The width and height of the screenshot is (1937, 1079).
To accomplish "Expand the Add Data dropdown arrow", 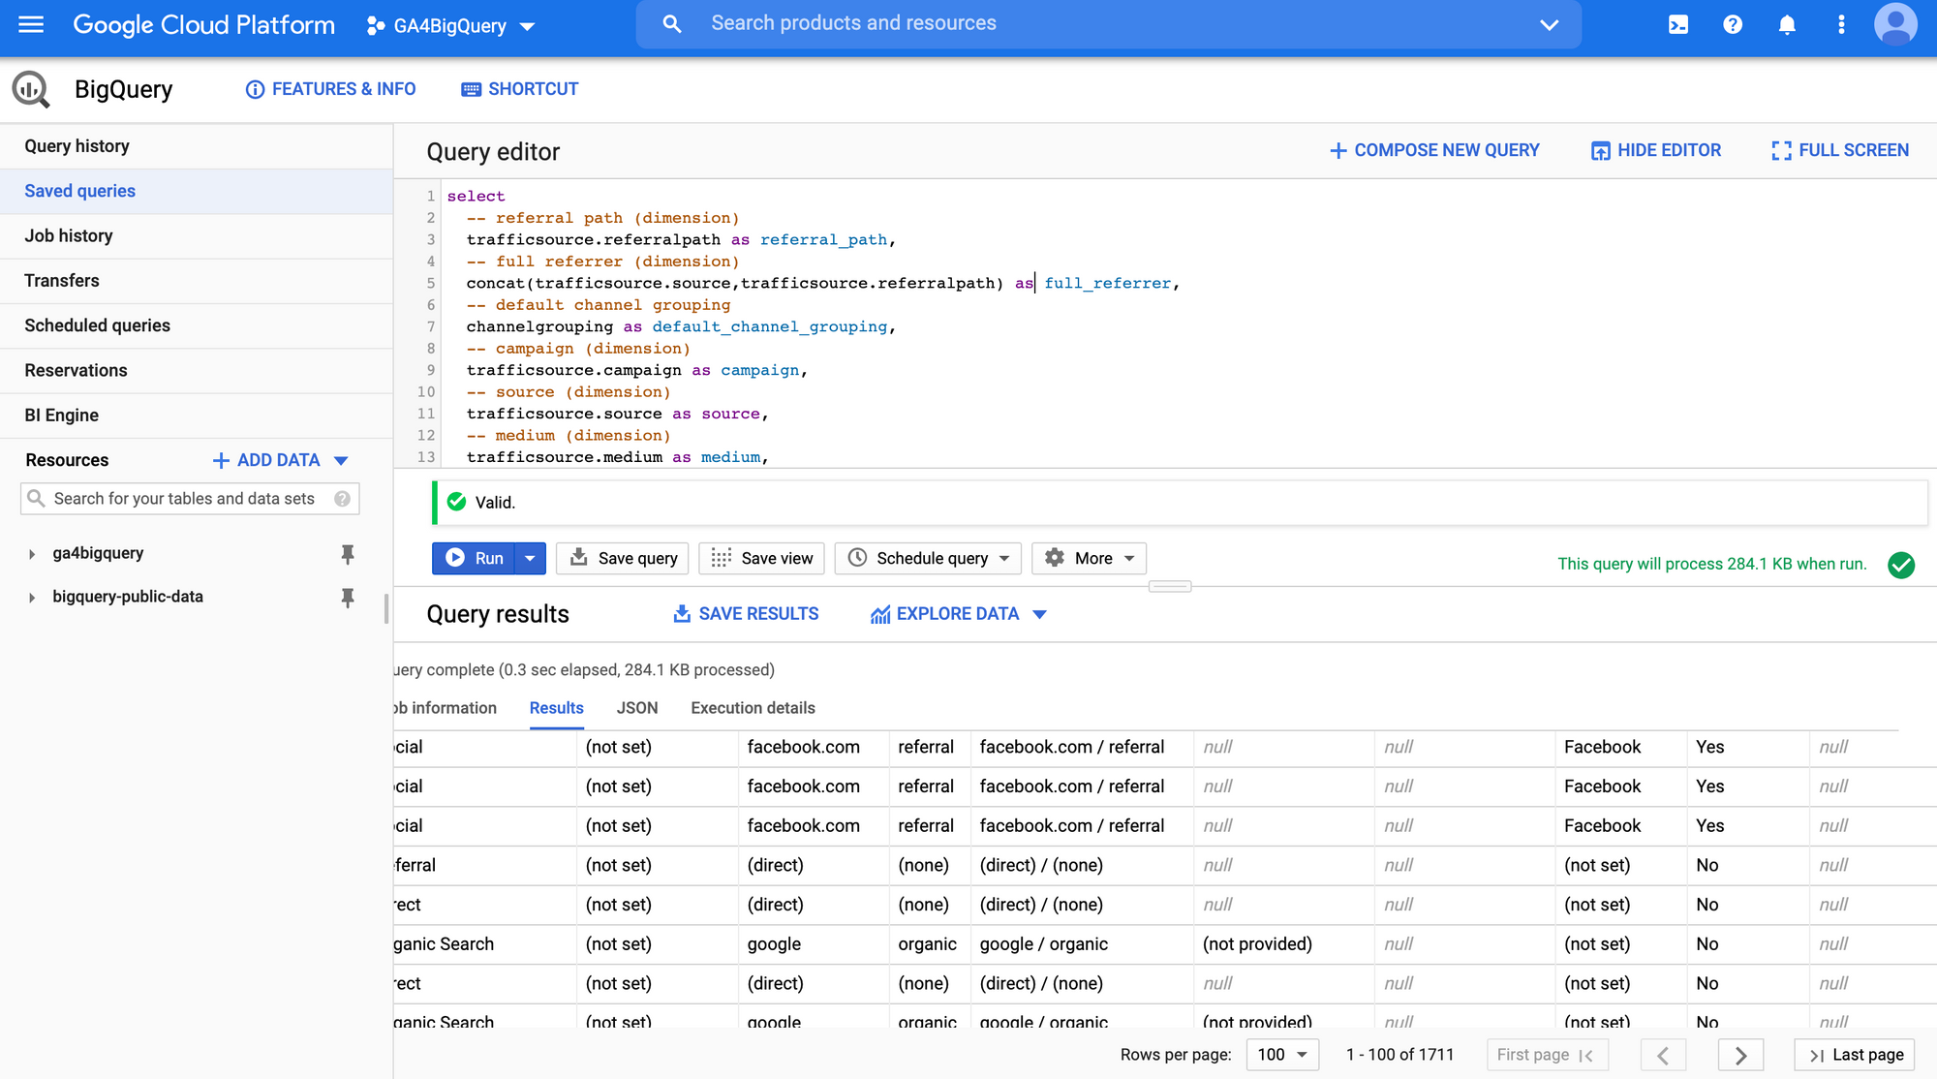I will [x=341, y=461].
